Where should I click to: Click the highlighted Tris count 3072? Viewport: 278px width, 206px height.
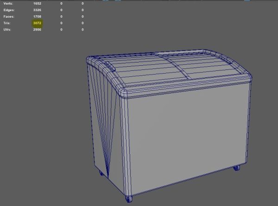(37, 23)
